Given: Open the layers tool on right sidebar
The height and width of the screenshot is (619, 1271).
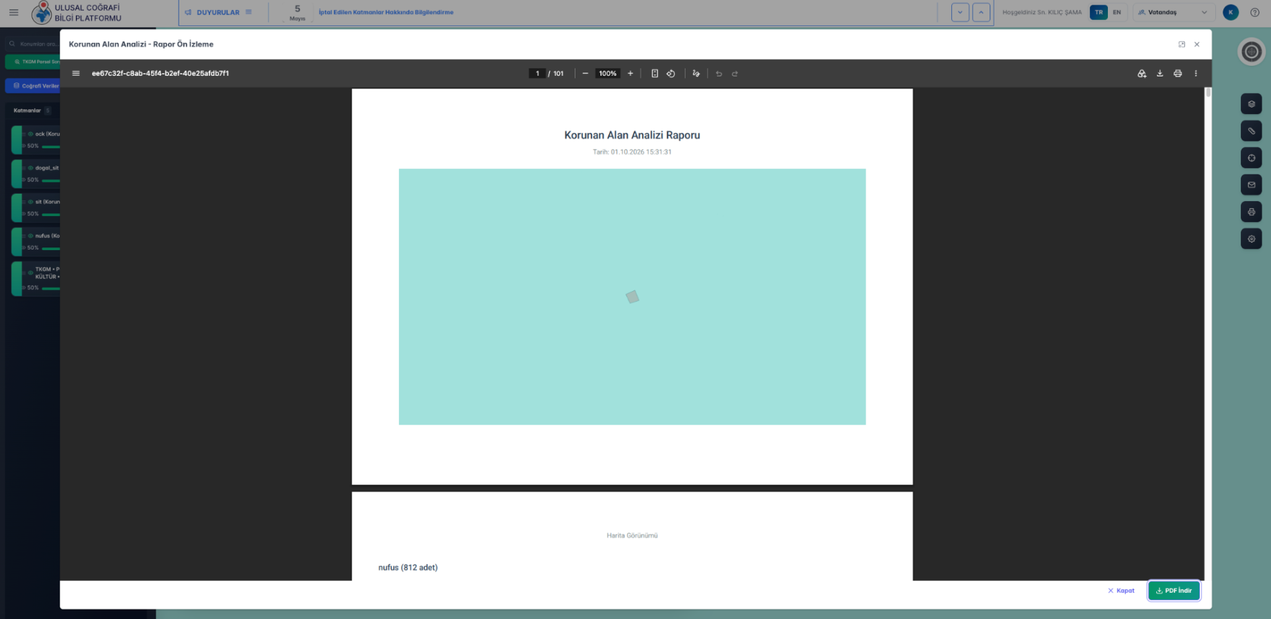Looking at the screenshot, I should pos(1252,104).
